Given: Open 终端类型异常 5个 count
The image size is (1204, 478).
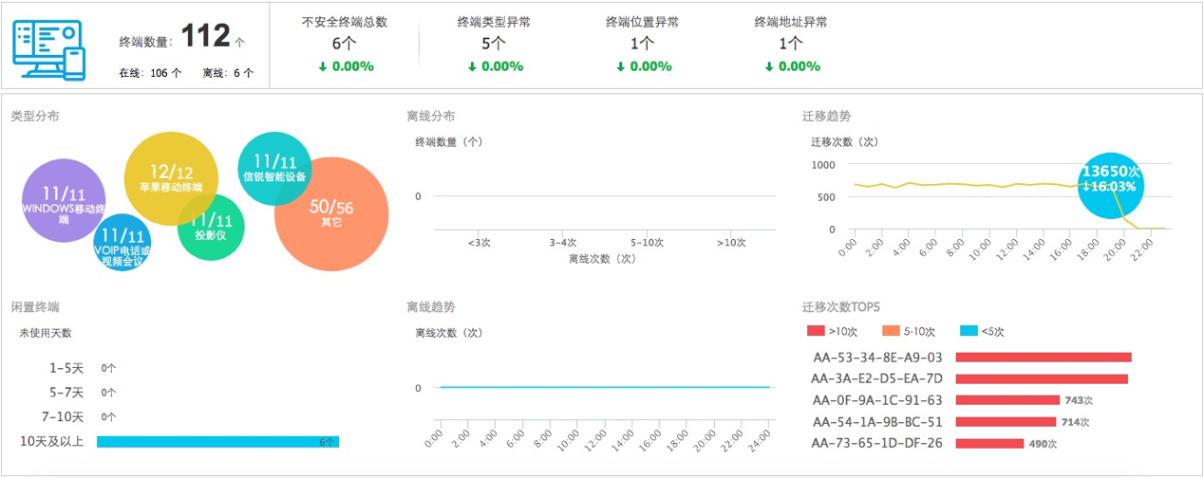Looking at the screenshot, I should click(494, 44).
